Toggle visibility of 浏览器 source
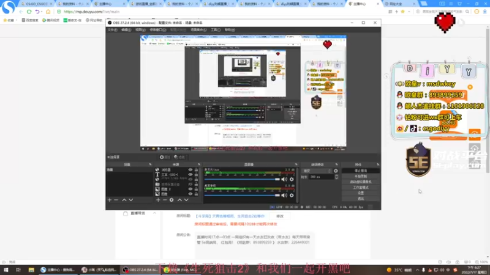Screen dimensions: 490x275 click(x=190, y=170)
